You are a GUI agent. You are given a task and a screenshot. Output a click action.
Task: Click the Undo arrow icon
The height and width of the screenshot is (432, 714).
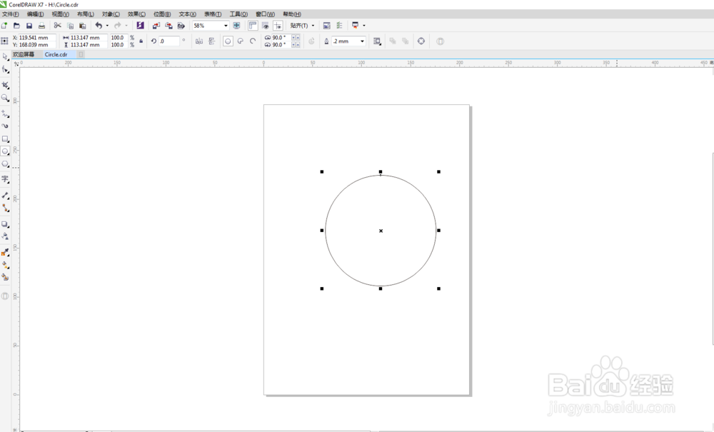tap(99, 26)
